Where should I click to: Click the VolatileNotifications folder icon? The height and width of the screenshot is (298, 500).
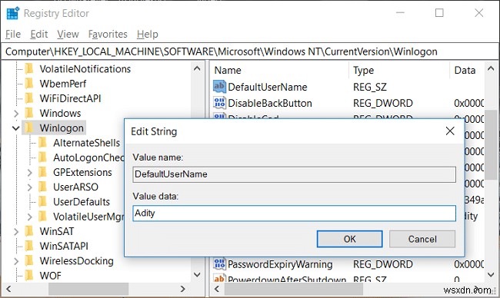tap(29, 69)
